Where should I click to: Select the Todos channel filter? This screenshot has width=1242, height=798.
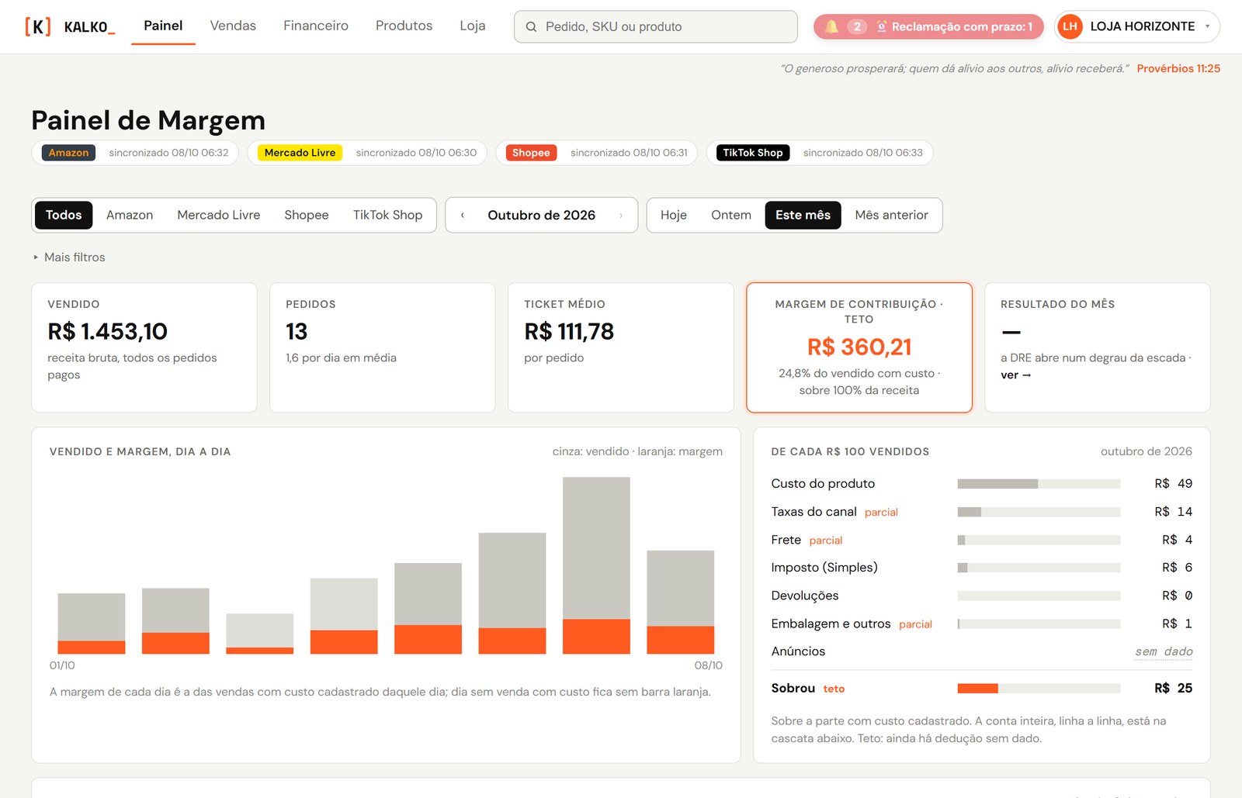tap(64, 215)
